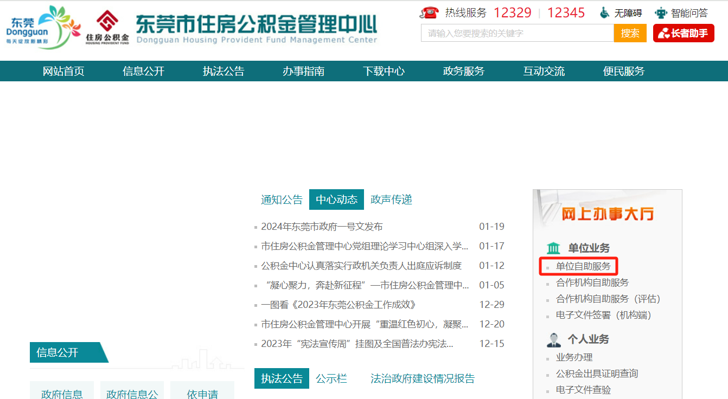
Task: Open 2024年东莞市政府一号文发布 news article
Action: [322, 227]
